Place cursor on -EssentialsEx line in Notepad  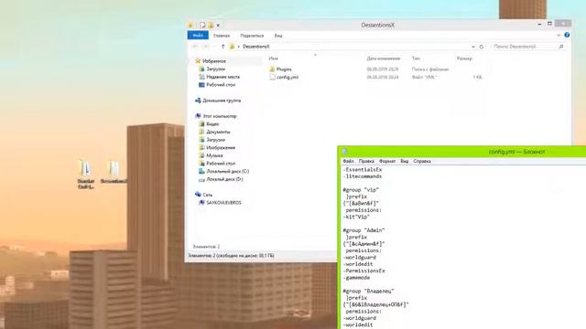(363, 170)
